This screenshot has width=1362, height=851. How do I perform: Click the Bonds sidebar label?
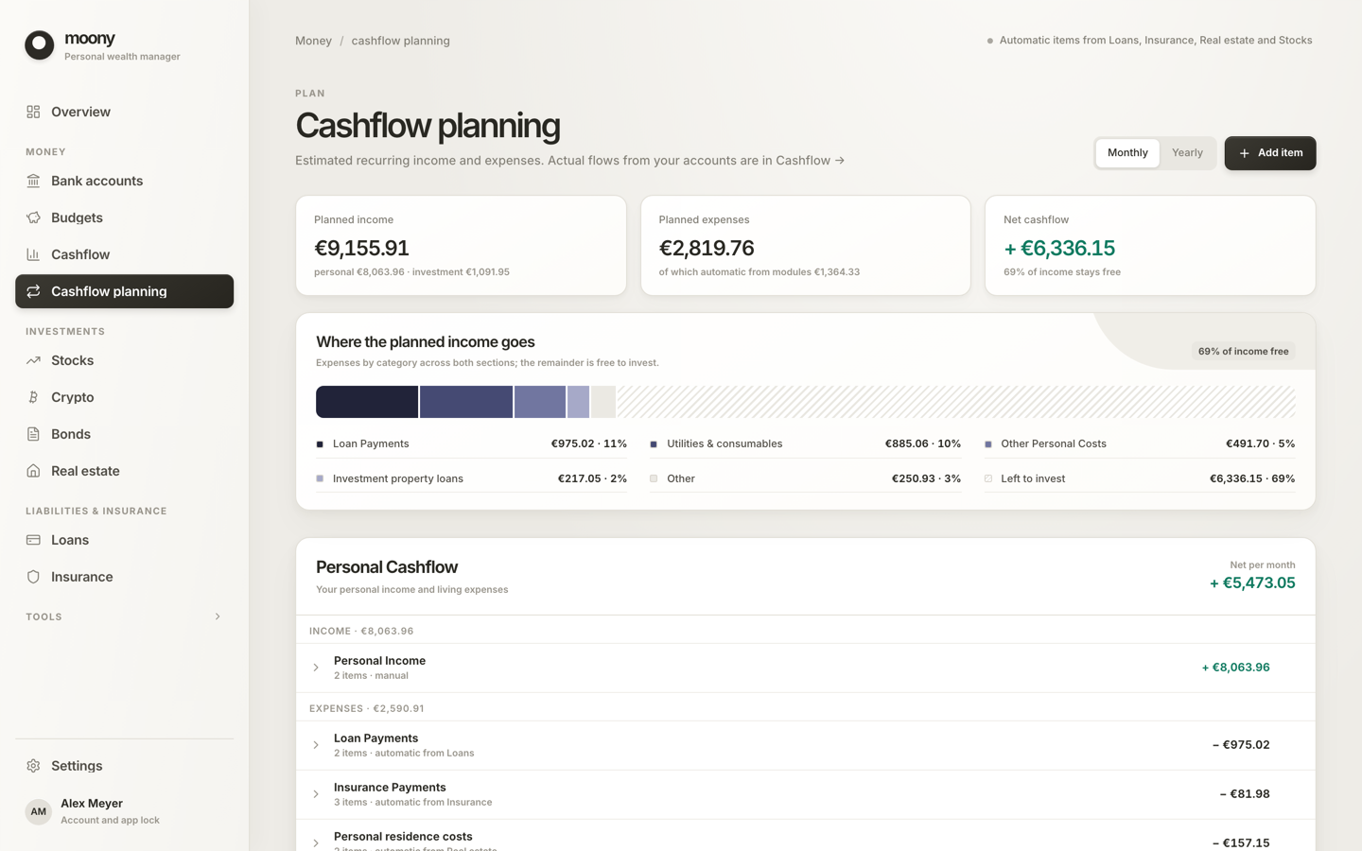(x=71, y=434)
